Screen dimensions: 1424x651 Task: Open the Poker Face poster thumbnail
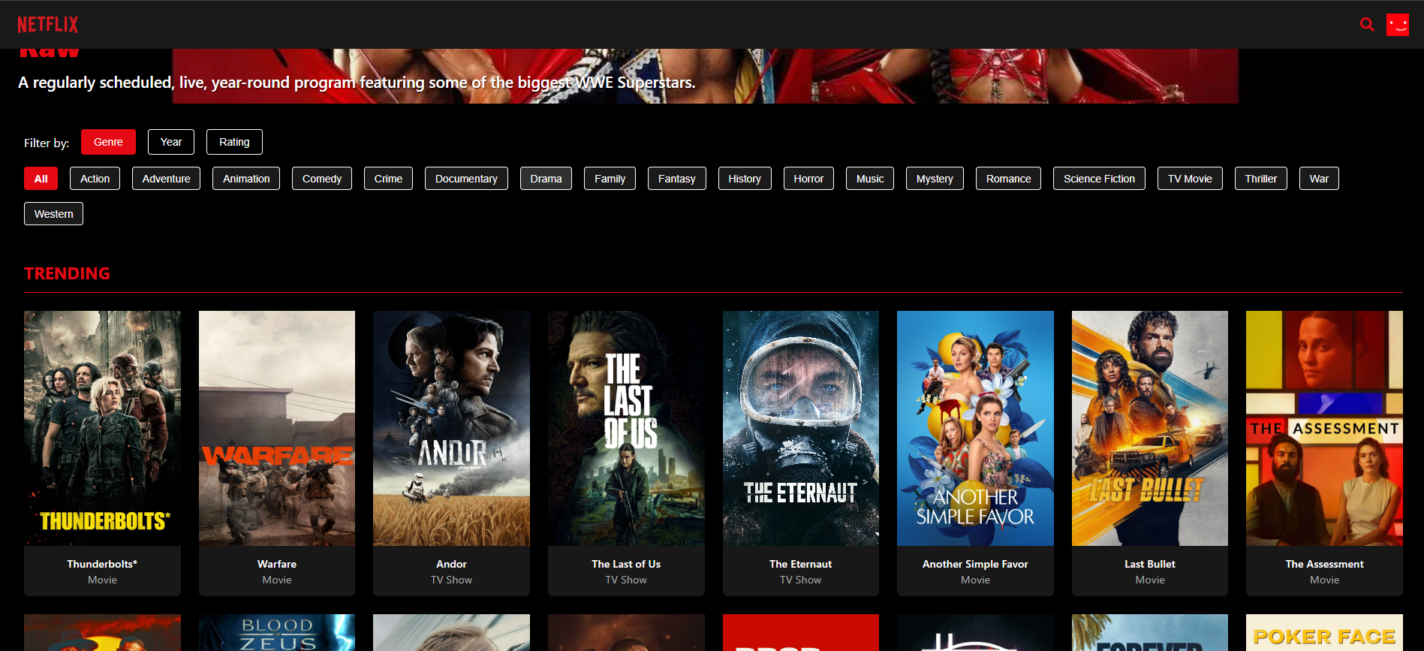click(1324, 632)
